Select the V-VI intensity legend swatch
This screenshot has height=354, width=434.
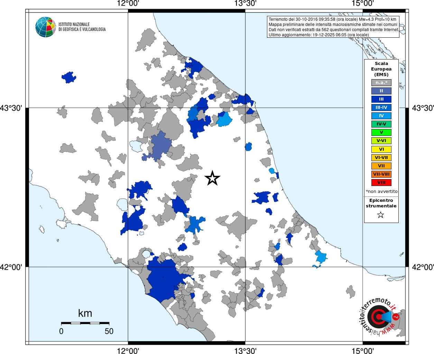pos(381,141)
